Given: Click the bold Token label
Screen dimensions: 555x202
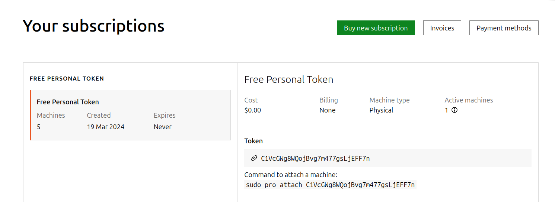Looking at the screenshot, I should [253, 141].
